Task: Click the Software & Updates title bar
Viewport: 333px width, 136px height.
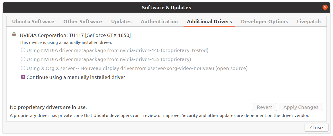Action: 166,8
